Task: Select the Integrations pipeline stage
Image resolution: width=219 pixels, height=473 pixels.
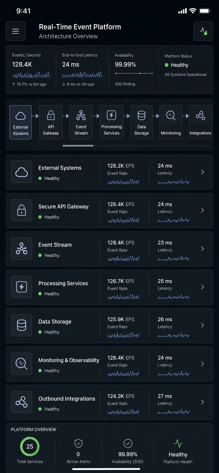Action: click(200, 122)
